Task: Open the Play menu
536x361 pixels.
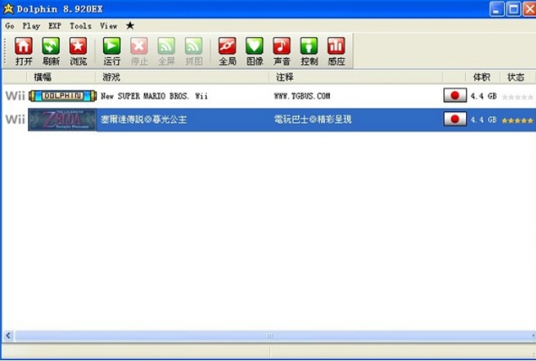Action: [31, 26]
